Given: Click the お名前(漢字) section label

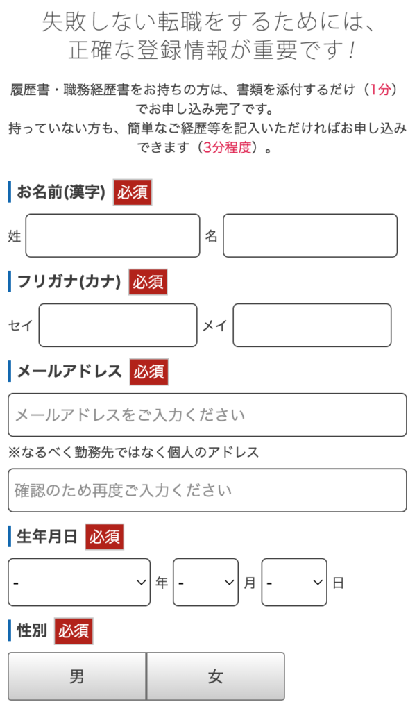Looking at the screenshot, I should click(60, 193).
